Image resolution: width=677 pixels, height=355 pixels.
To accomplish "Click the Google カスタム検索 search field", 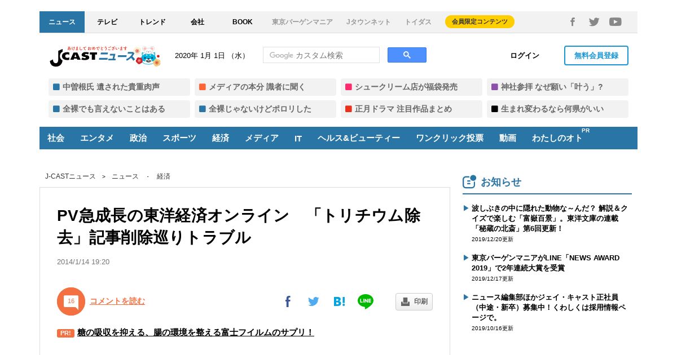I will tap(321, 55).
